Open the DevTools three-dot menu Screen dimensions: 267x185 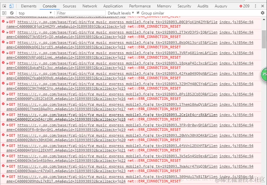(x=255, y=6)
